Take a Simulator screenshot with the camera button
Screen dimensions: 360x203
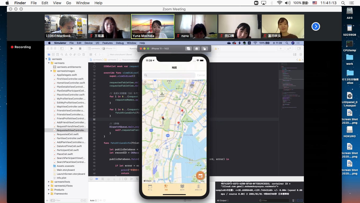click(x=188, y=49)
